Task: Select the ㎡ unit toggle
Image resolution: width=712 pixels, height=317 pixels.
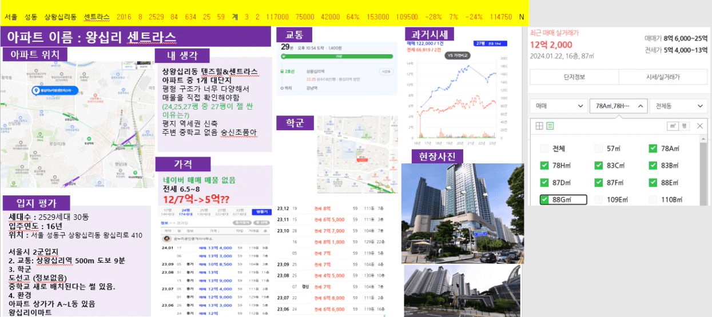Action: click(x=673, y=126)
